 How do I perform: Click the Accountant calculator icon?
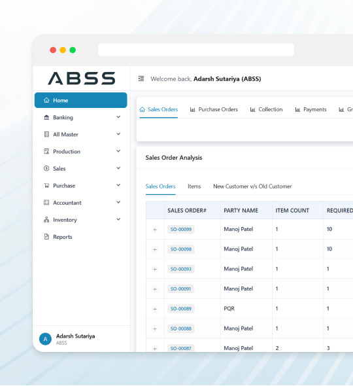[x=46, y=203]
